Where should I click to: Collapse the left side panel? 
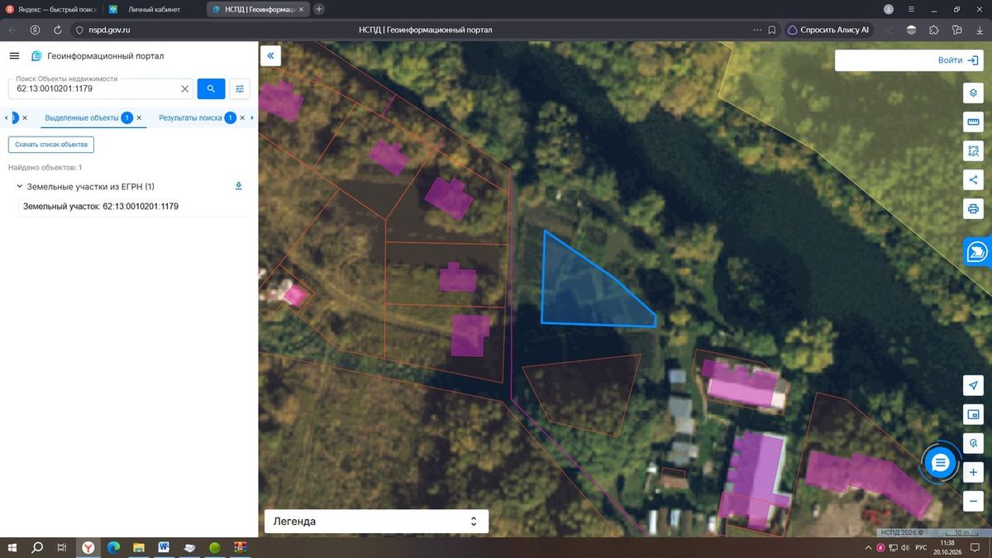point(270,56)
